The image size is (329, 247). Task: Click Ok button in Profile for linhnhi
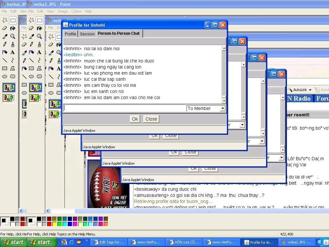pos(135,119)
